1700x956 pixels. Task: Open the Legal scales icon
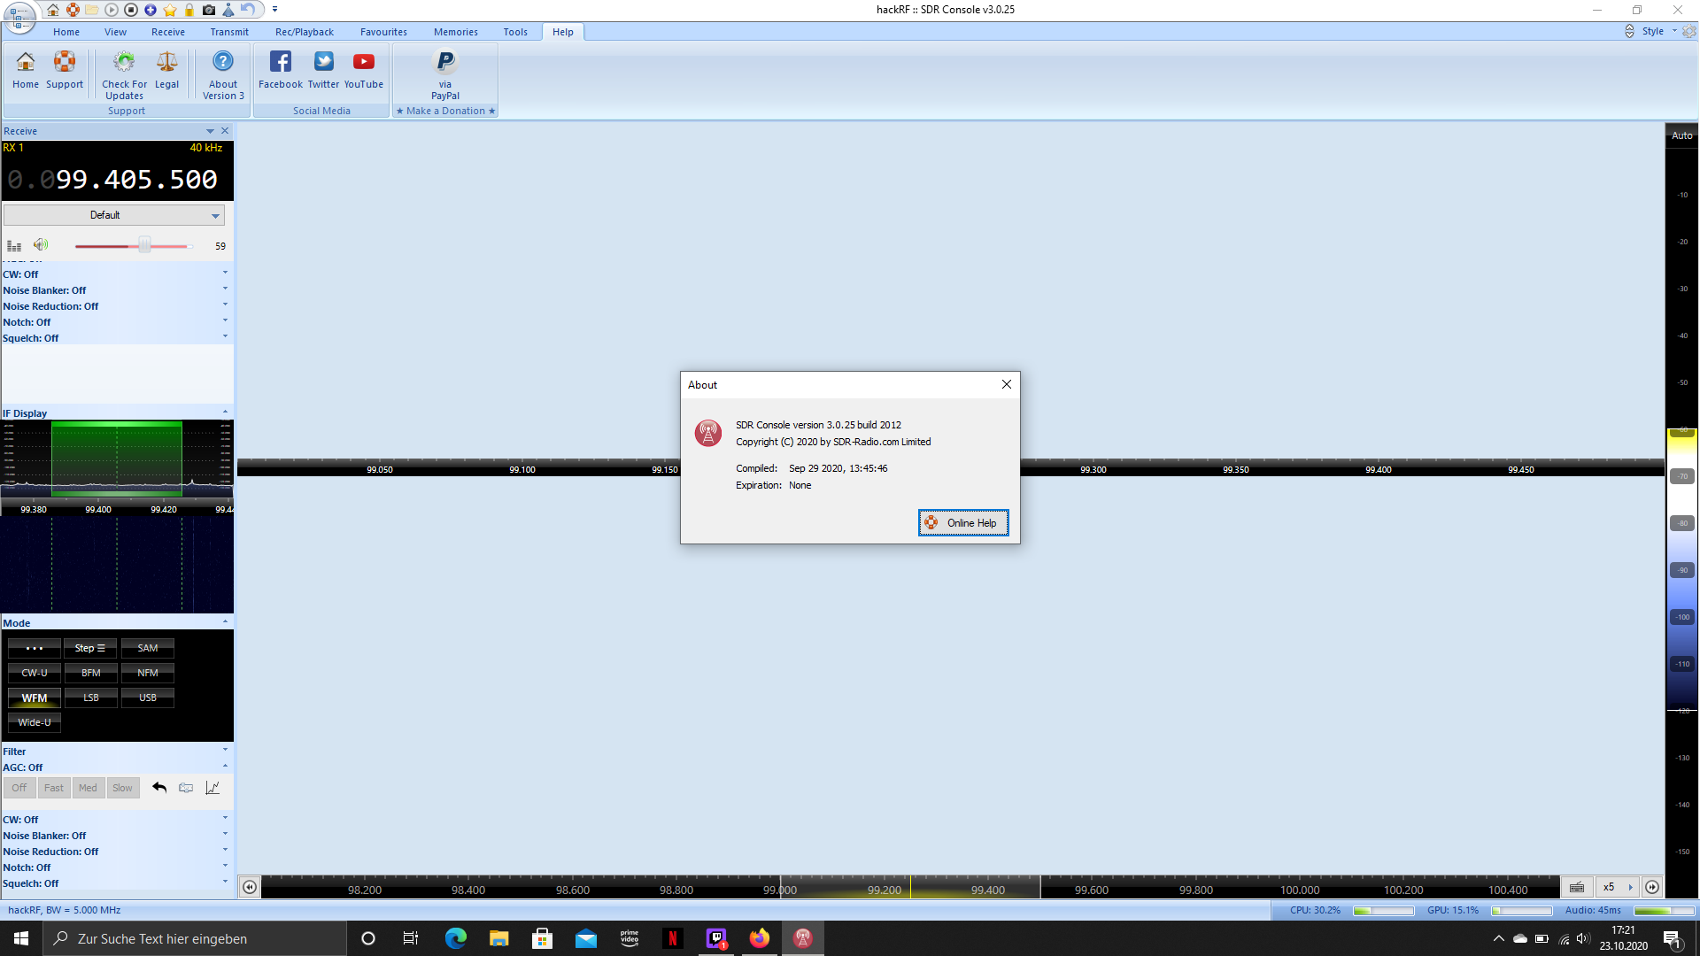(166, 62)
